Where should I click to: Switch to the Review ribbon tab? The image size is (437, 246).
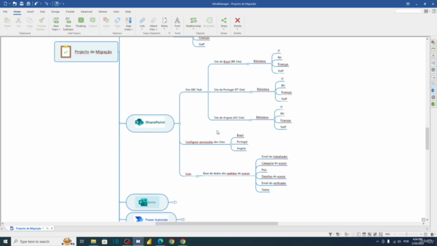(102, 12)
